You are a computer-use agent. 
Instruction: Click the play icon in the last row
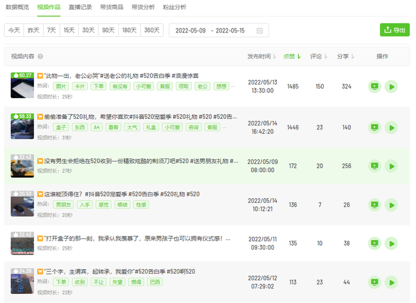pyautogui.click(x=391, y=282)
